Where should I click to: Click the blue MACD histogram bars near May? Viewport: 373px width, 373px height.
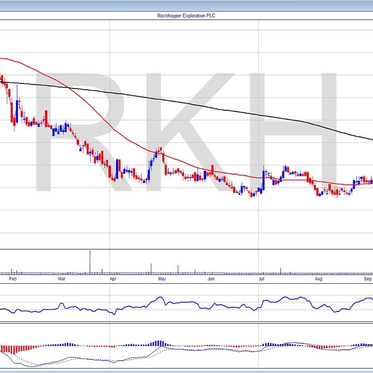[x=159, y=343]
